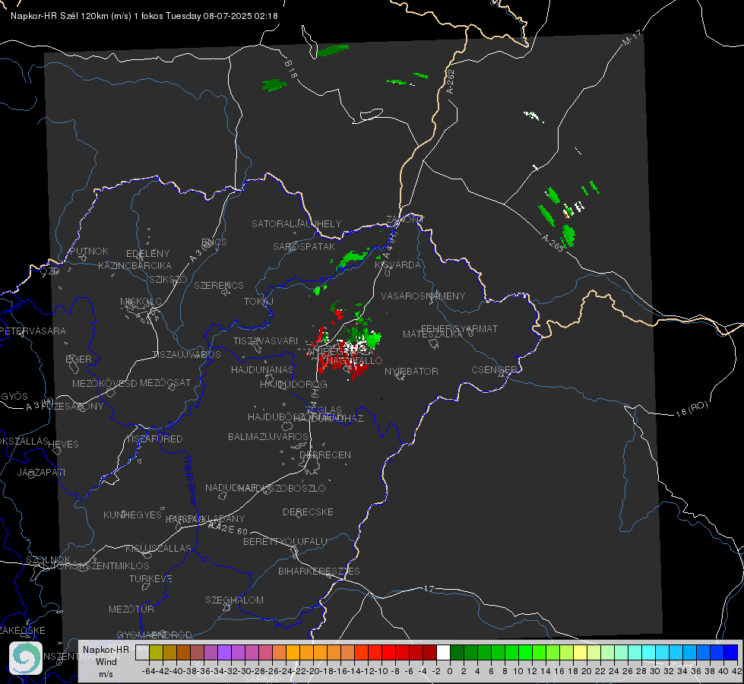Click the swirl logo in the bottom-left corner
Image resolution: width=744 pixels, height=684 pixels.
(26, 658)
